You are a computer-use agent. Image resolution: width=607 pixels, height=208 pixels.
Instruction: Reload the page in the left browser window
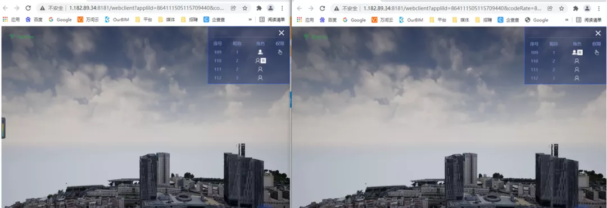click(28, 8)
